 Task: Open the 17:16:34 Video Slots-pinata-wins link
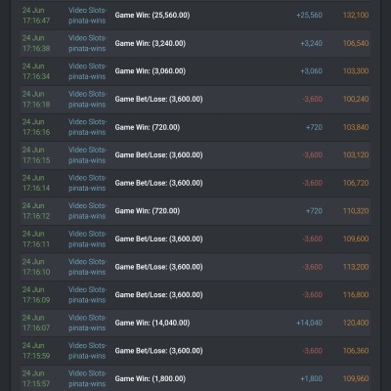[87, 71]
